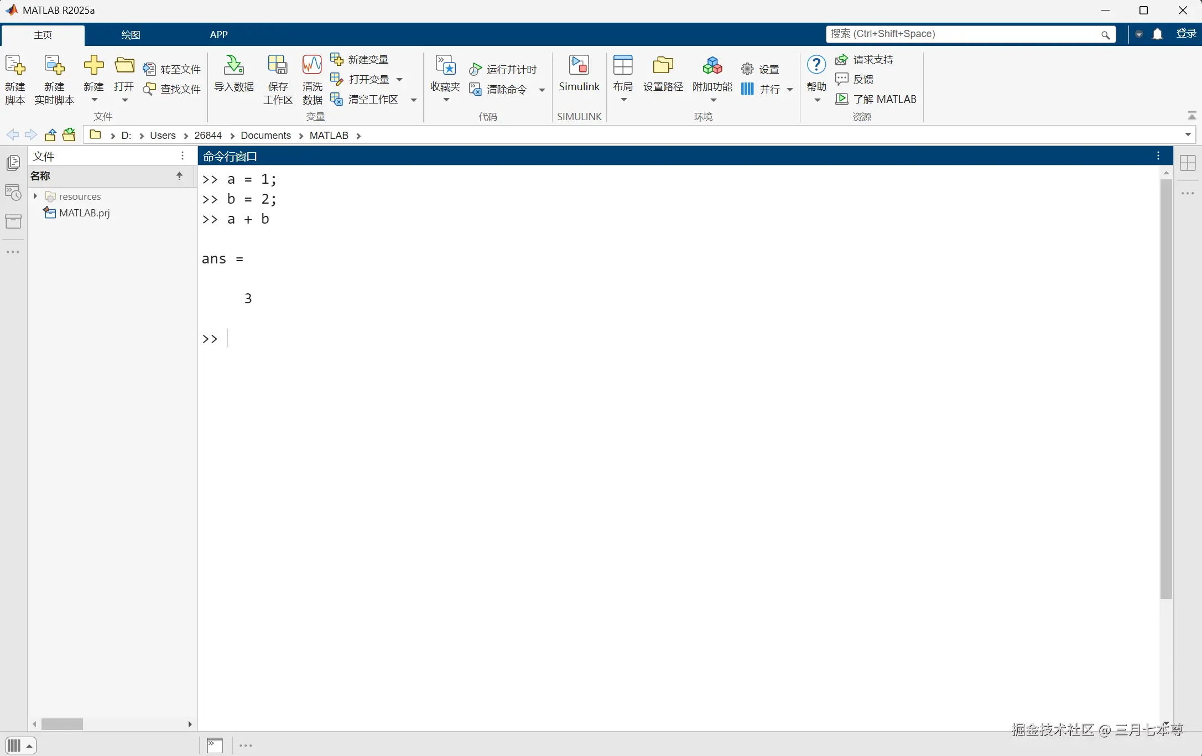This screenshot has width=1202, height=756.
Task: Collapse the toolstrip with the arrow toggle
Action: [x=1191, y=115]
